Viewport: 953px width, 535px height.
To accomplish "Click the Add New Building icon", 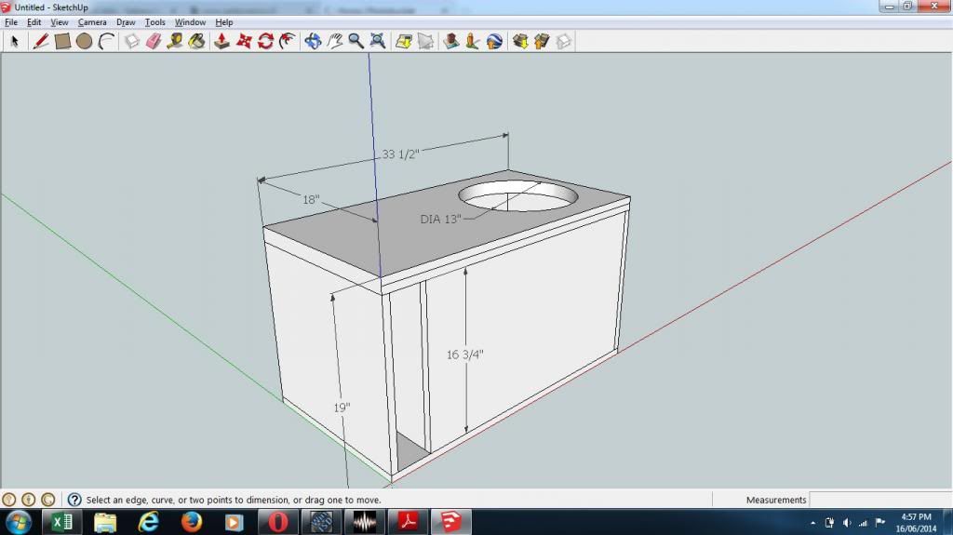I will pyautogui.click(x=451, y=41).
